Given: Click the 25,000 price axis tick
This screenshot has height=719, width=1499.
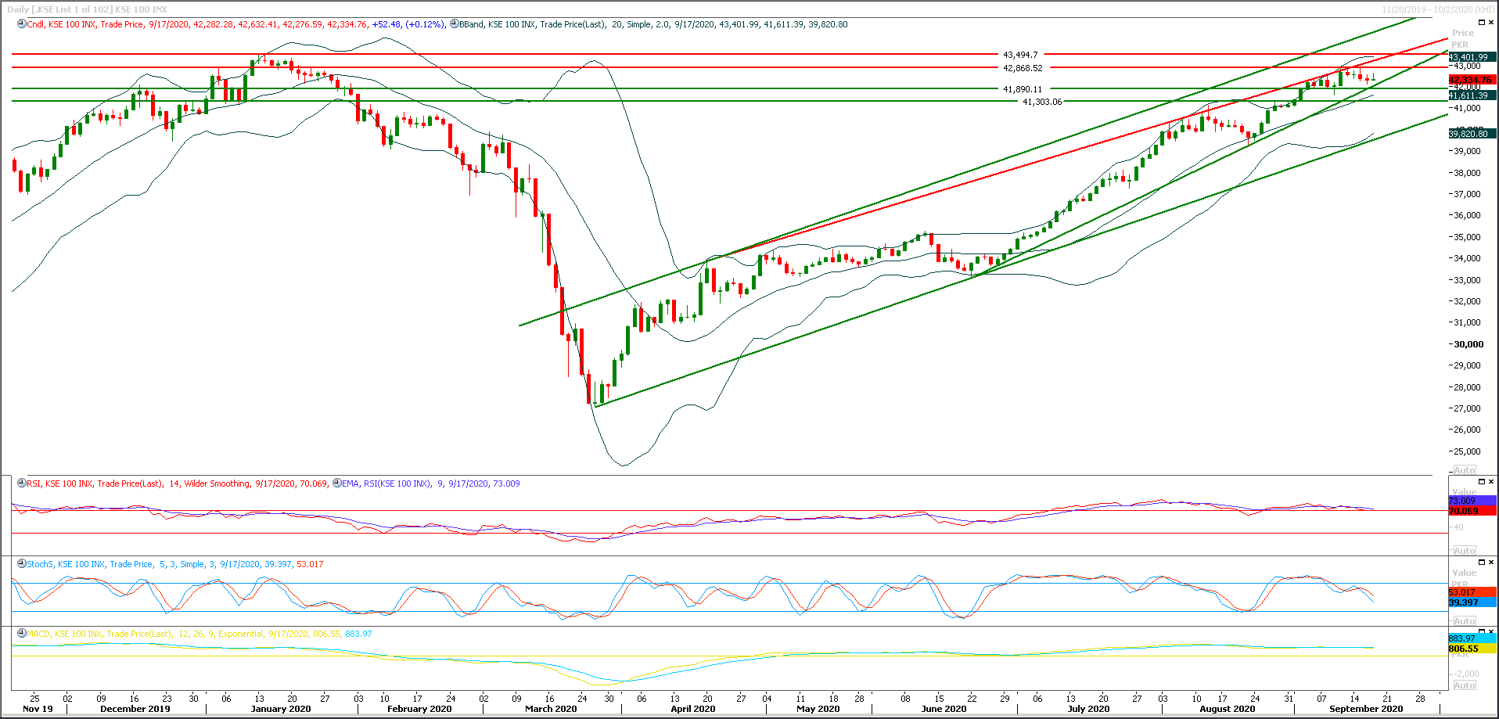Looking at the screenshot, I should [1468, 451].
